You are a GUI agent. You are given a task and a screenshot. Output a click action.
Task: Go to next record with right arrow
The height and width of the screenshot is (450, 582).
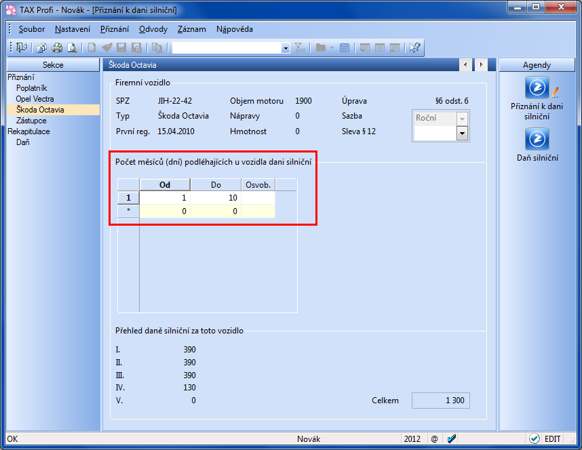(x=481, y=65)
